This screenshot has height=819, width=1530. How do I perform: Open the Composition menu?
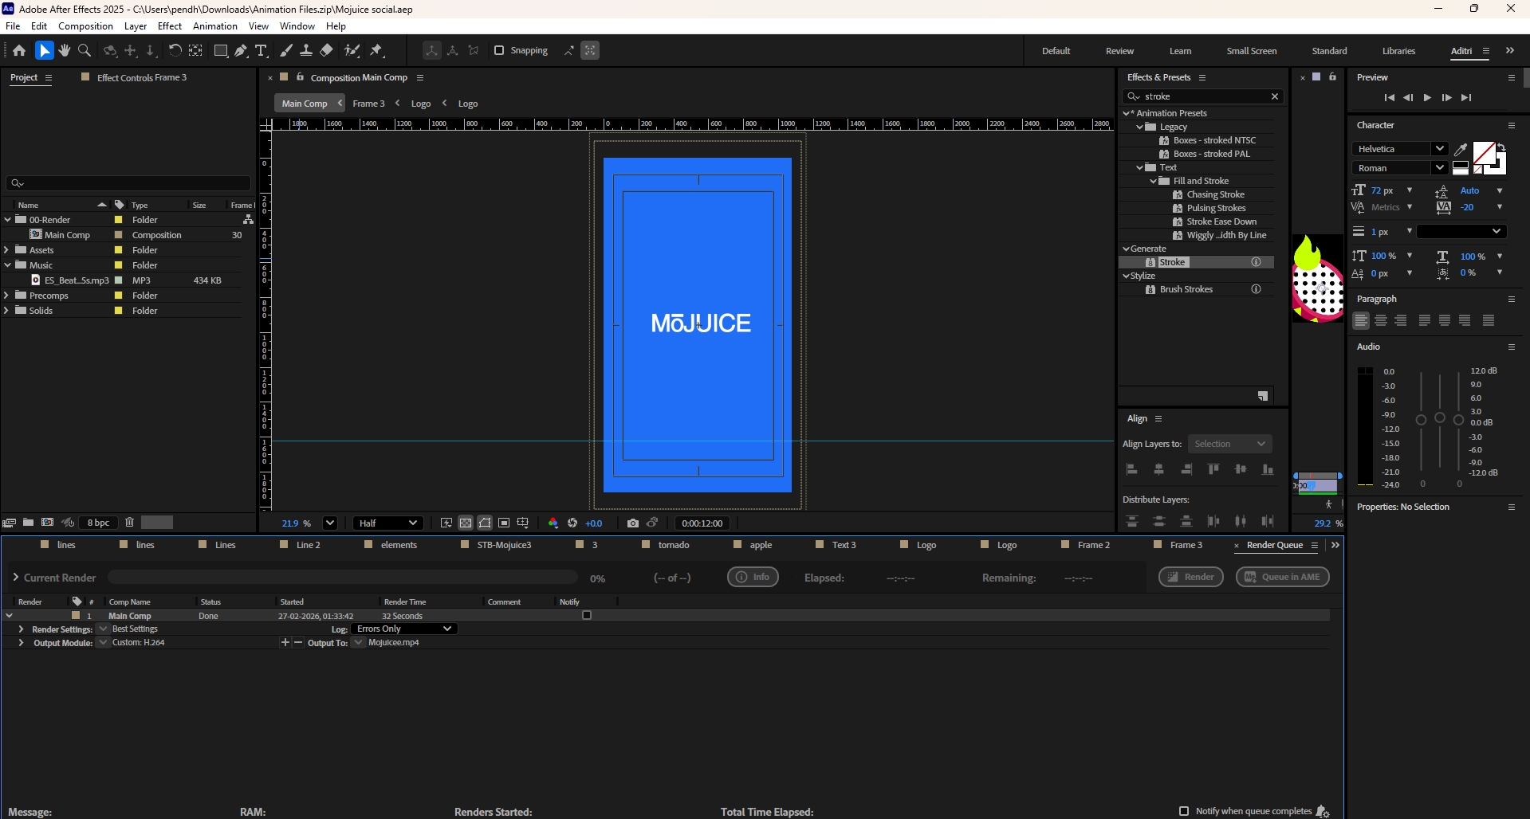(85, 26)
